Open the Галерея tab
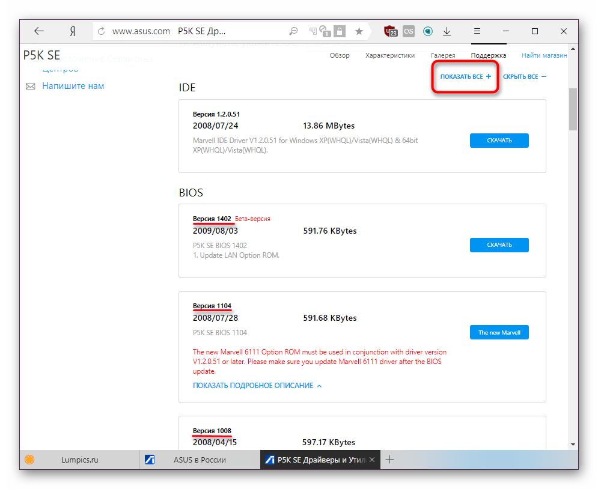 (443, 55)
